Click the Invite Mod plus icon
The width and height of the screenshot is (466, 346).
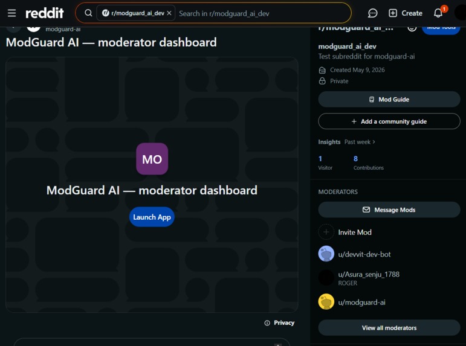[326, 232]
